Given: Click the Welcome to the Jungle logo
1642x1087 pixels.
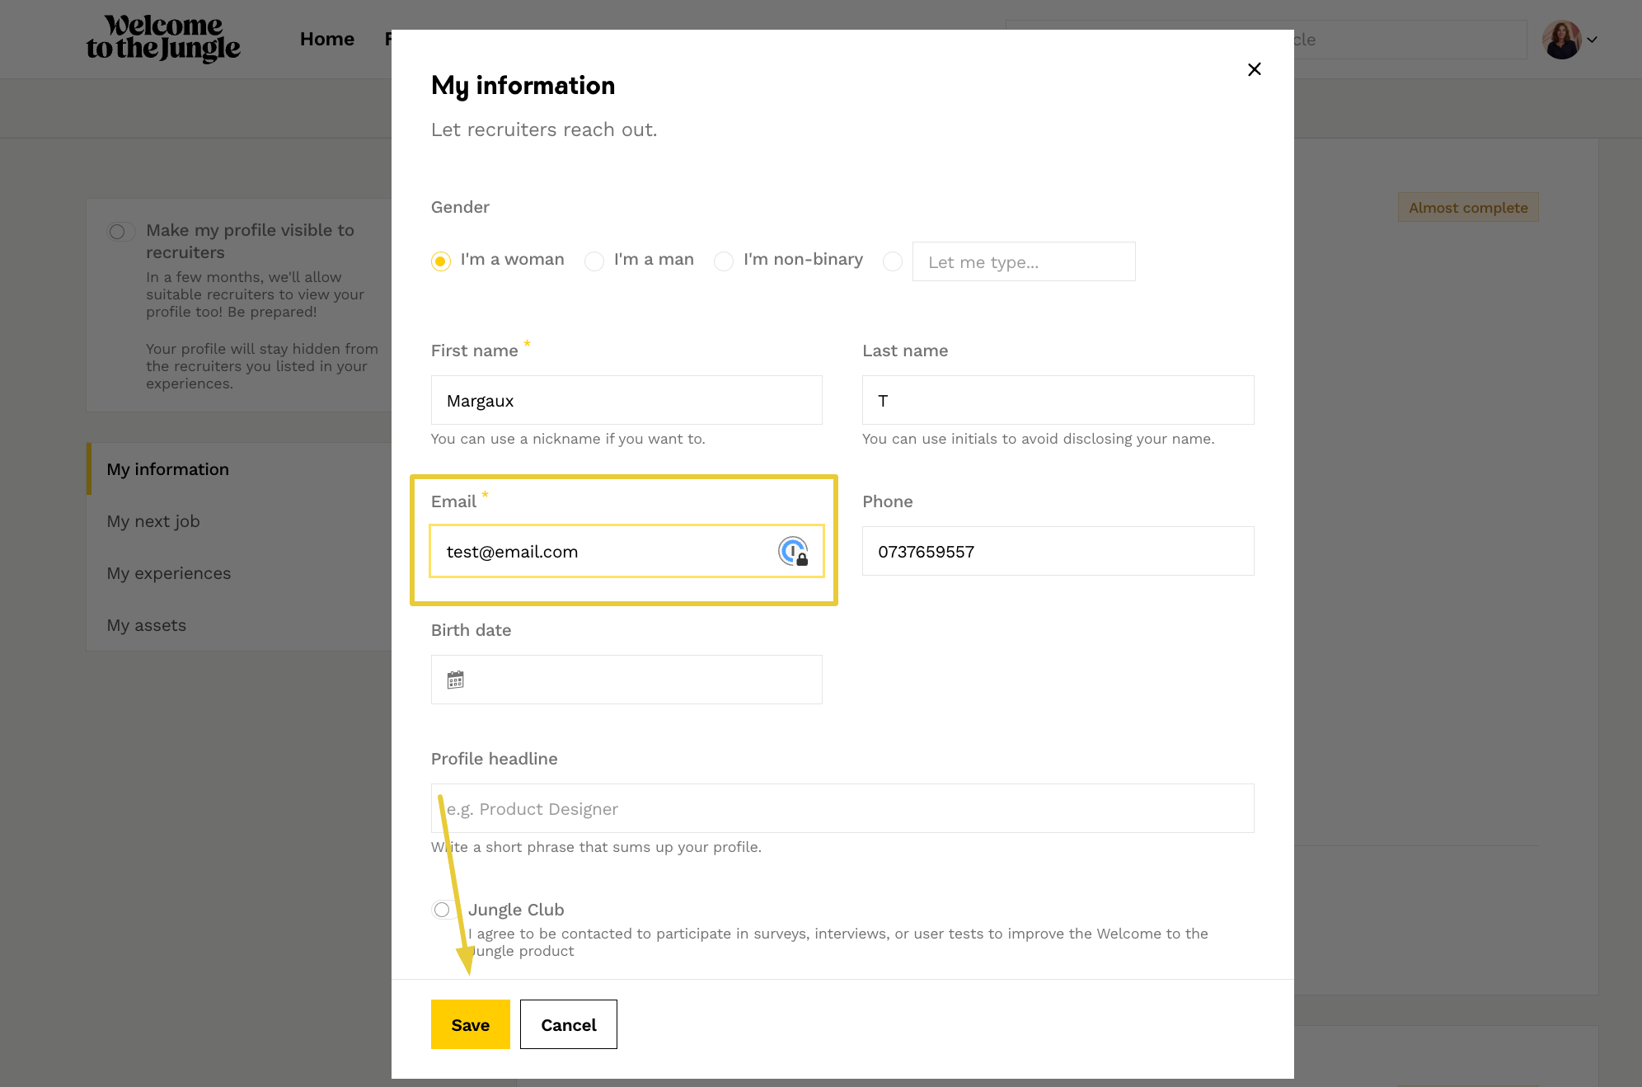Looking at the screenshot, I should coord(163,39).
